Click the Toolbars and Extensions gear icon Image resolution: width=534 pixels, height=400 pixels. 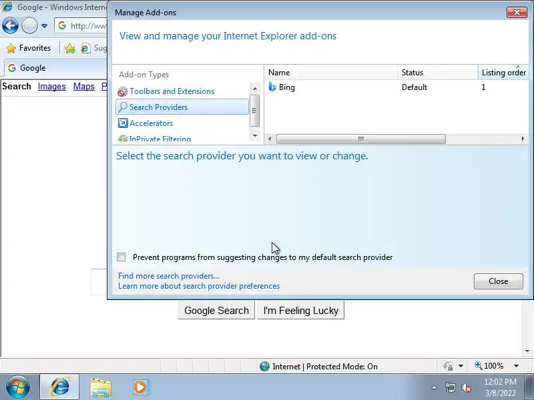(x=123, y=91)
